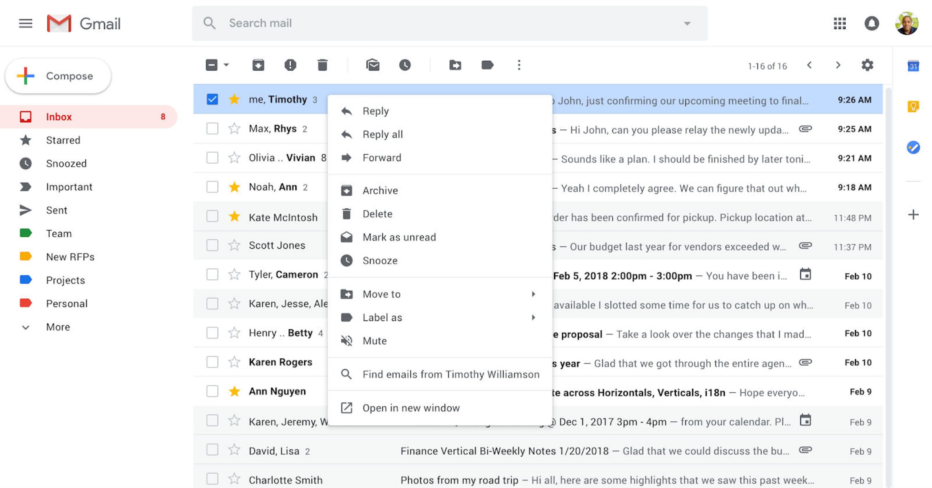The image size is (932, 488).
Task: Click the red Personal label color tag
Action: [26, 303]
